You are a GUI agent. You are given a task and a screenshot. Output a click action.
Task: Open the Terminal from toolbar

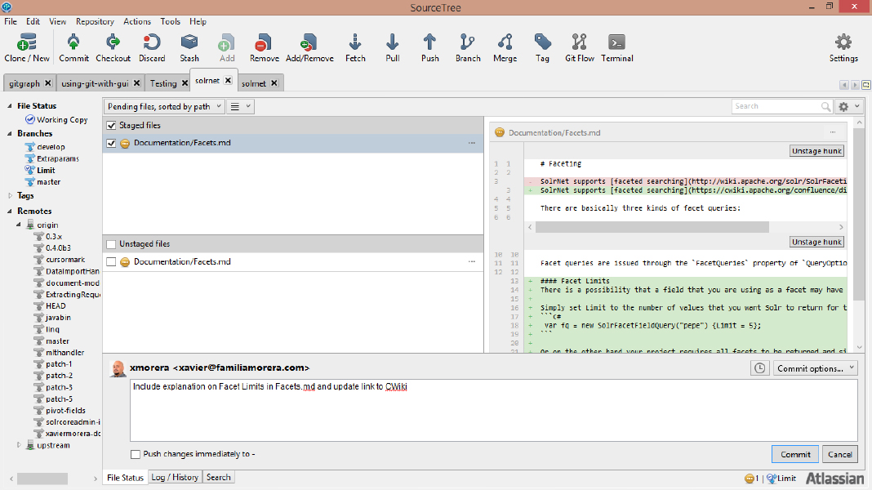click(617, 42)
